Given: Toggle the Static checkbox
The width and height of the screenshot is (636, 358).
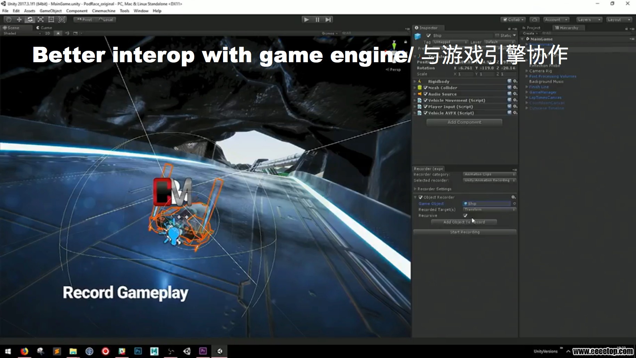Looking at the screenshot, I should (x=497, y=35).
